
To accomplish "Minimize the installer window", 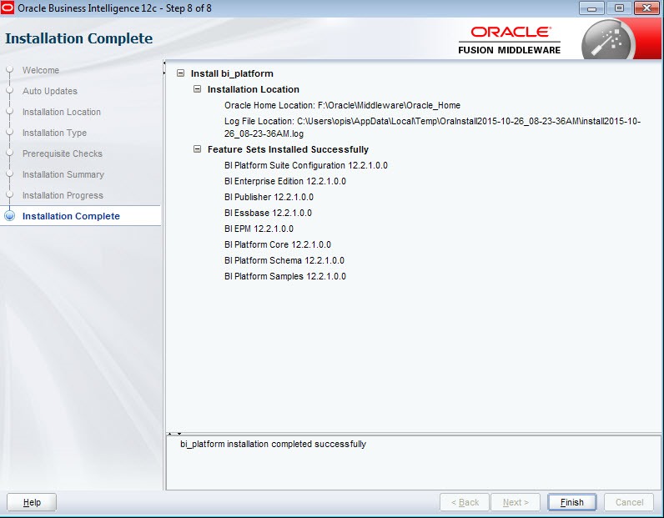I will point(591,8).
